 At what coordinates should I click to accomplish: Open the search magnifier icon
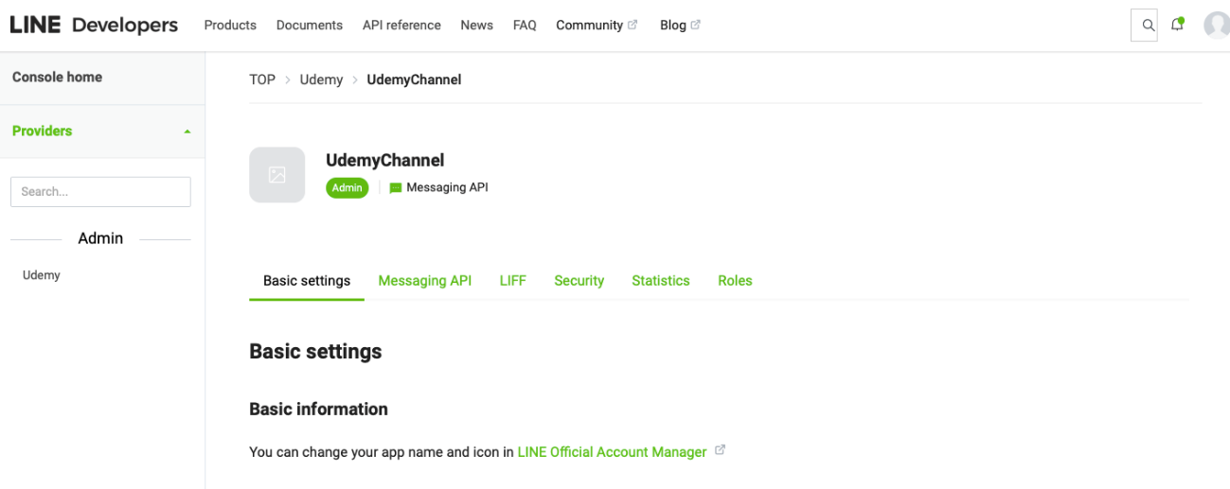coord(1148,26)
